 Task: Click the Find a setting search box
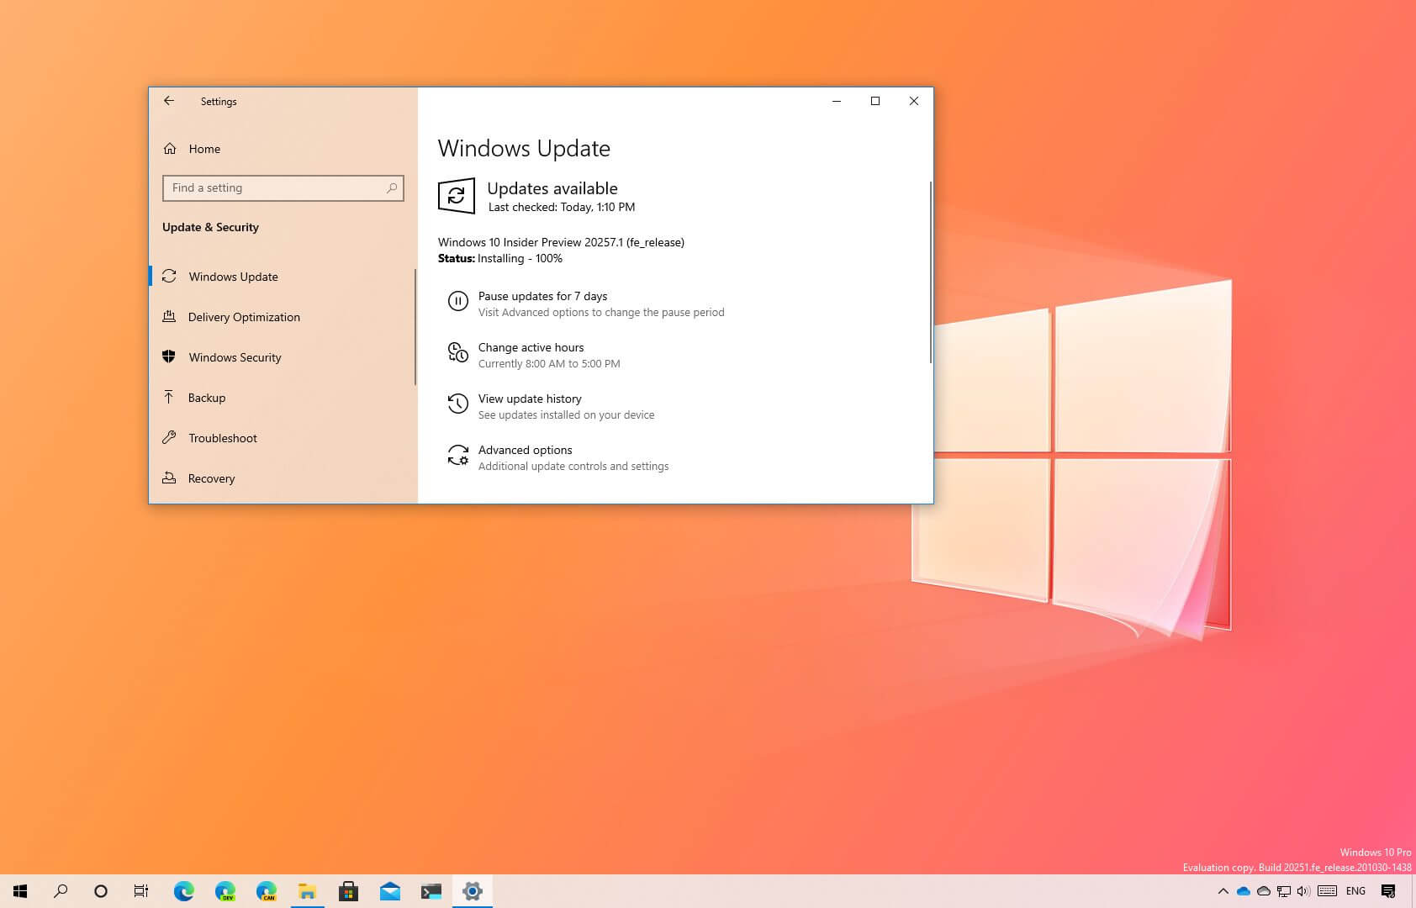pyautogui.click(x=277, y=187)
